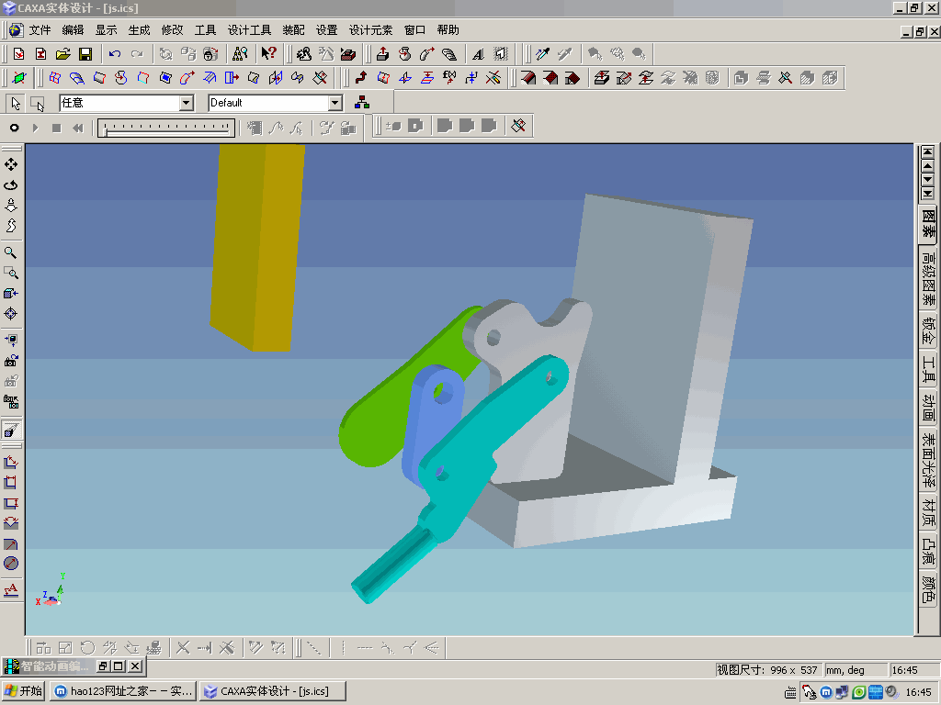This screenshot has width=941, height=705.
Task: Click the scene browser hierarchy icon
Action: coord(362,103)
